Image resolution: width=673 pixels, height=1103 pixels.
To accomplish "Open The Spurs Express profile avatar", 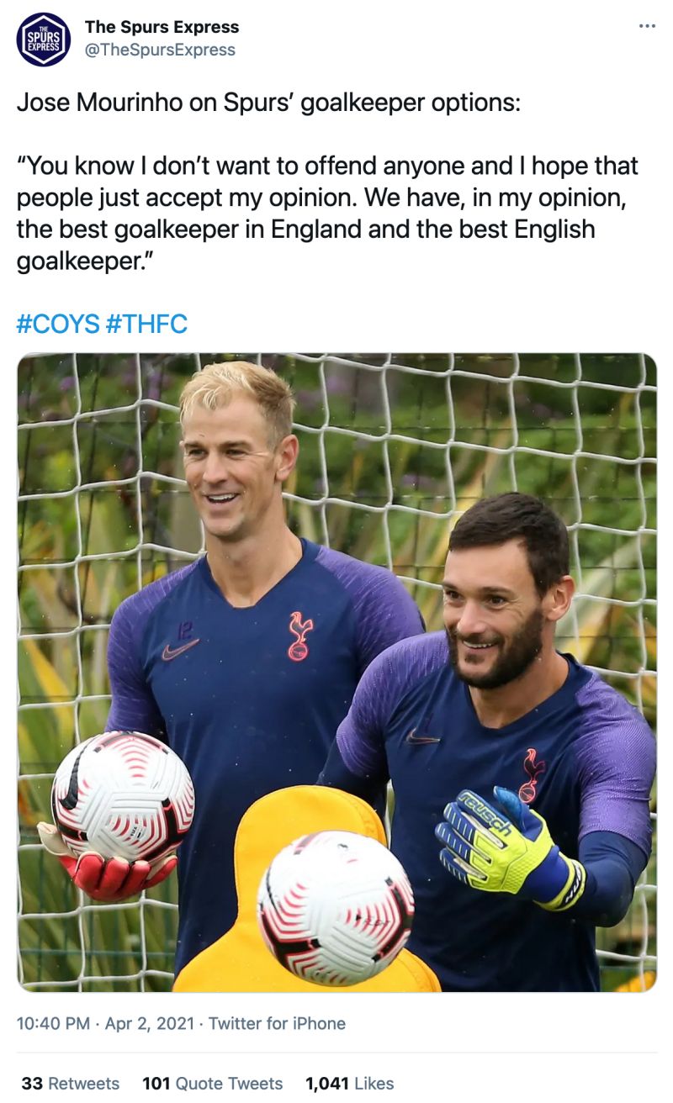I will tap(44, 40).
